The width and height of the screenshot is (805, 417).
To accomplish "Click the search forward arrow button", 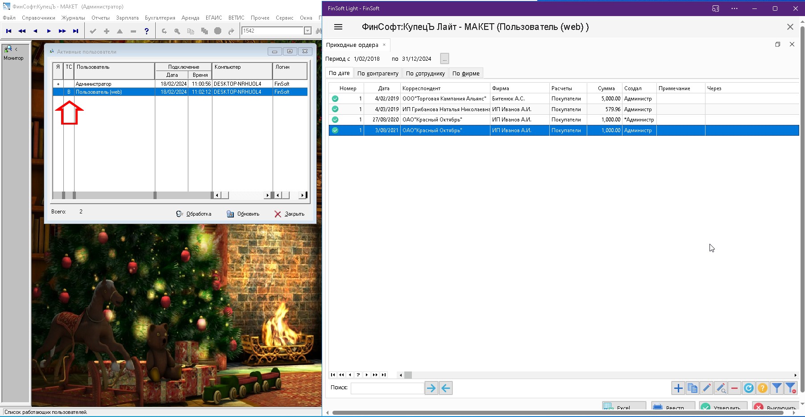I will coord(431,388).
